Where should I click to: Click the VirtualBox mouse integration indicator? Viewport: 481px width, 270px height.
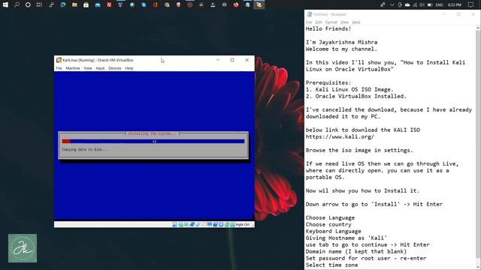point(227,224)
